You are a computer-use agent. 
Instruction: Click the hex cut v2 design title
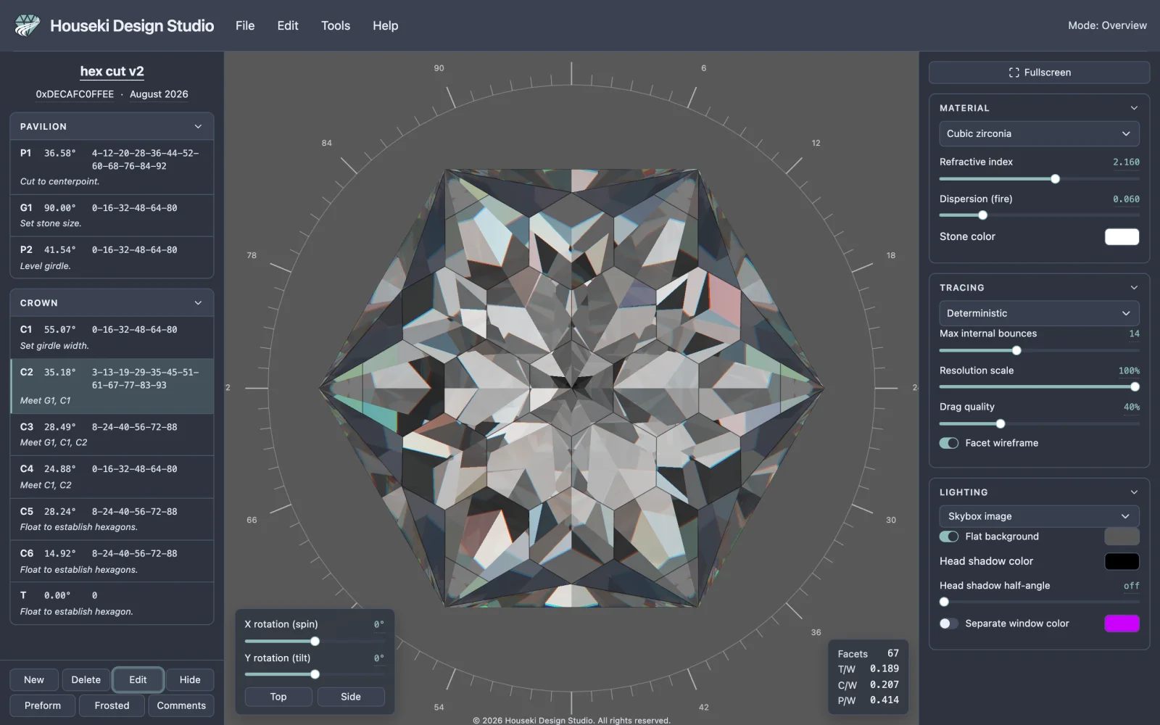112,71
